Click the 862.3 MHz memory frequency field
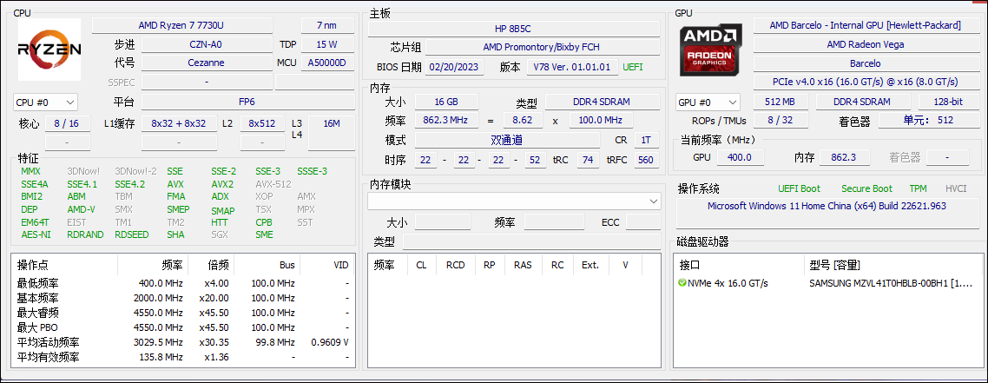Screen dimensions: 988x383 coord(447,121)
